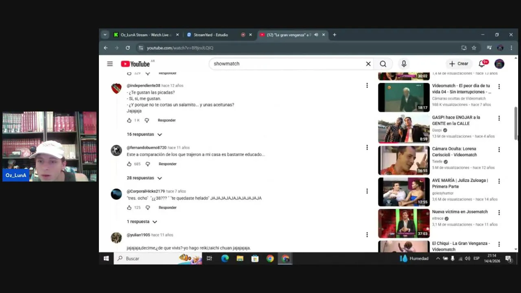Open File Explorer from taskbar
Screen dimensions: 521x293
tap(240, 258)
